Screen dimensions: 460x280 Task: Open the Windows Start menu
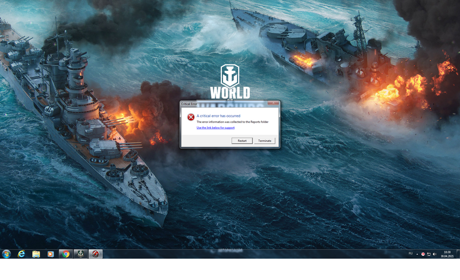[x=6, y=254]
